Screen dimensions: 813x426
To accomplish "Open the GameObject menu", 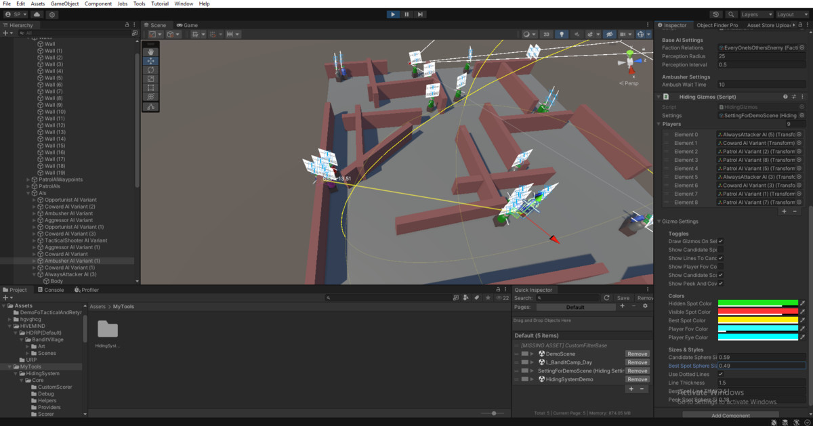I will 64,3.
